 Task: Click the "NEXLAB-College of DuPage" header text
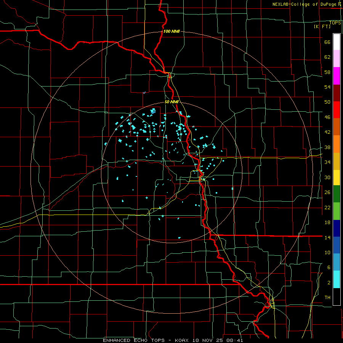point(305,4)
